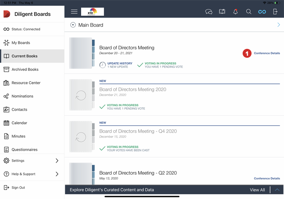Click the exit icon in top bar

[275, 12]
